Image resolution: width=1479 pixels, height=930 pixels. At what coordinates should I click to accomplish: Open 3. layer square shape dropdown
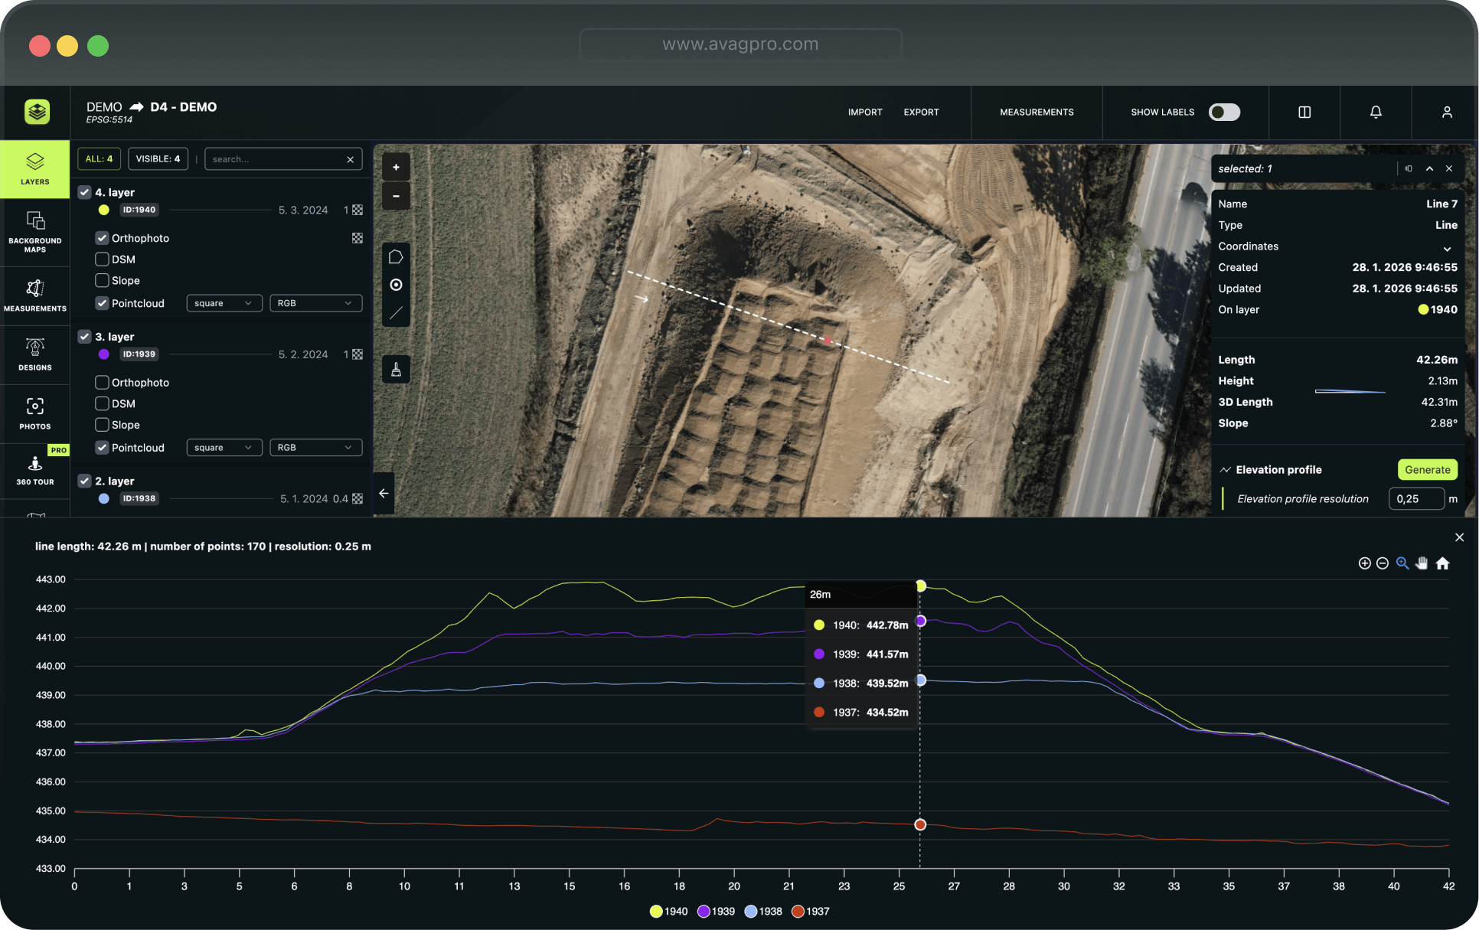(x=224, y=447)
